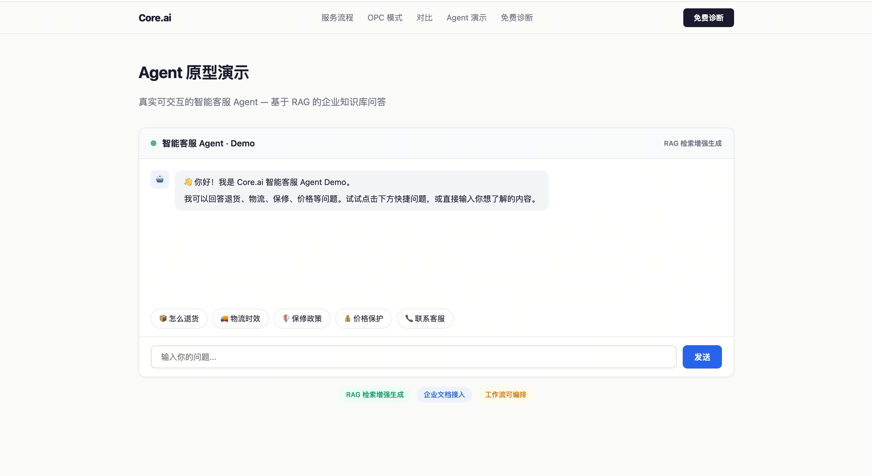Open the Core.ai logo link
This screenshot has width=872, height=476.
(155, 18)
